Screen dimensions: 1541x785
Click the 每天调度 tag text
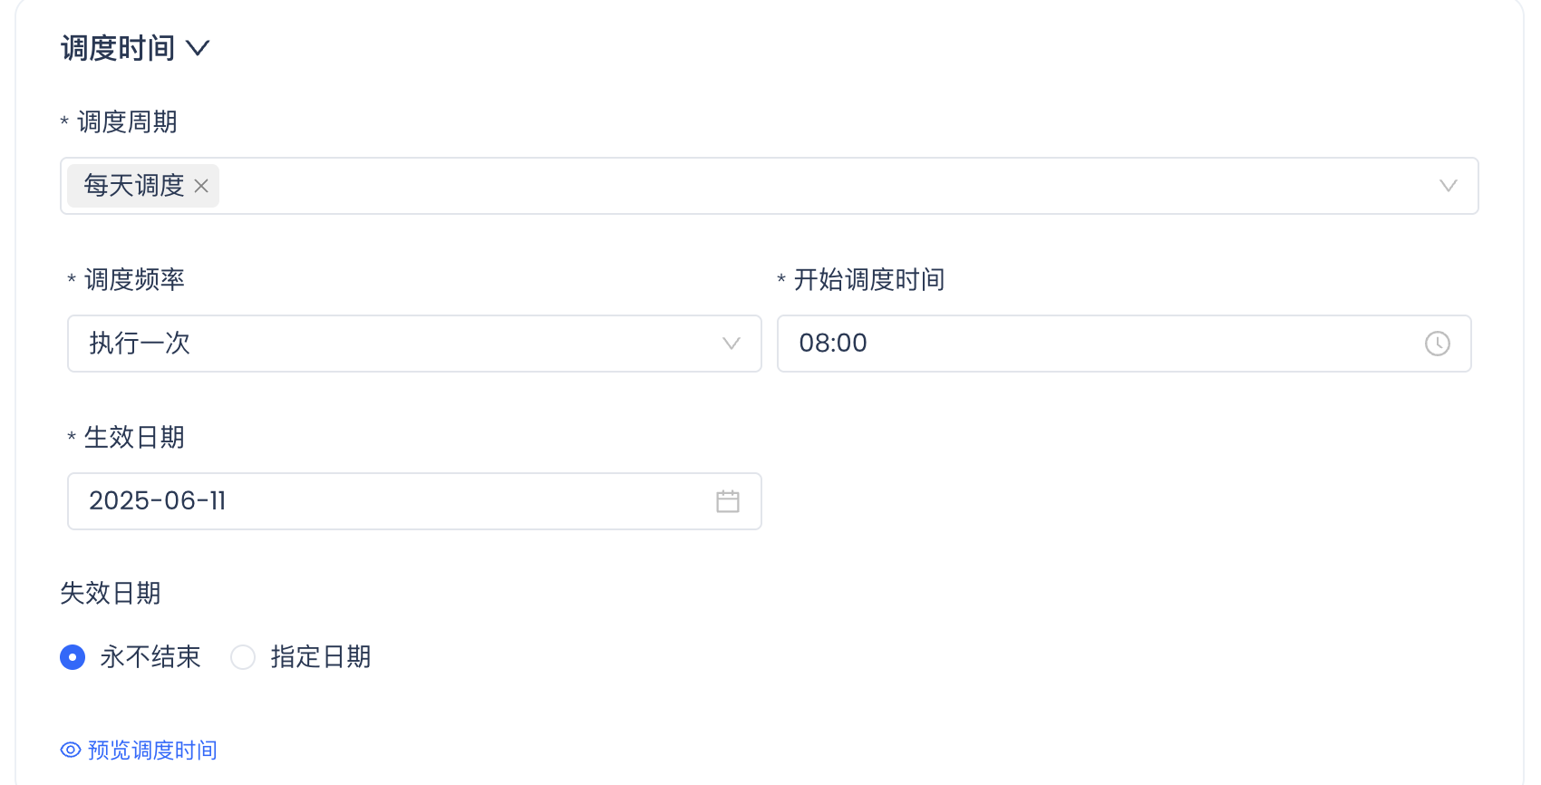(134, 186)
